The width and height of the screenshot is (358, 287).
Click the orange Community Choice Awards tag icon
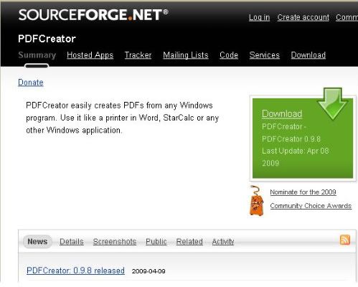point(256,201)
